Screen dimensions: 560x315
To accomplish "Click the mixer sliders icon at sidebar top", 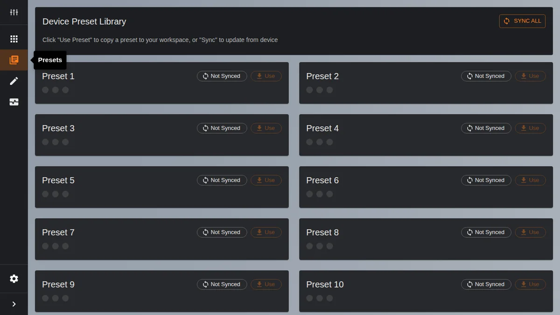I will (14, 12).
